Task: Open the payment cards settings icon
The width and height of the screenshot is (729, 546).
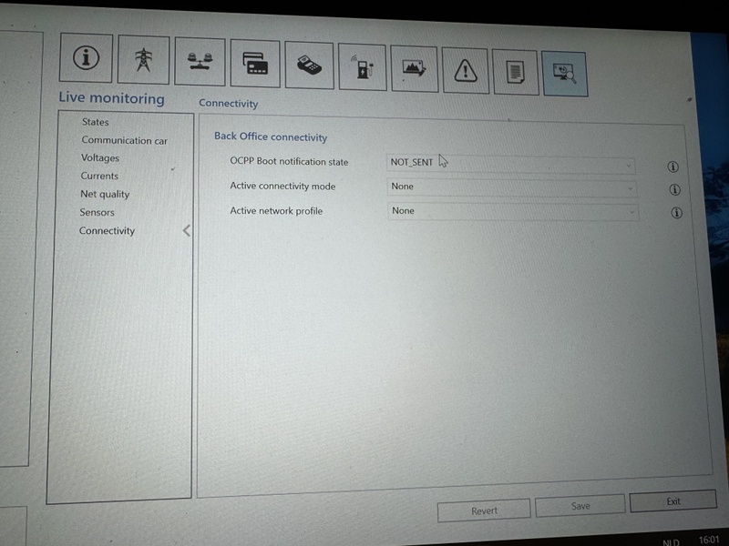Action: pyautogui.click(x=255, y=64)
